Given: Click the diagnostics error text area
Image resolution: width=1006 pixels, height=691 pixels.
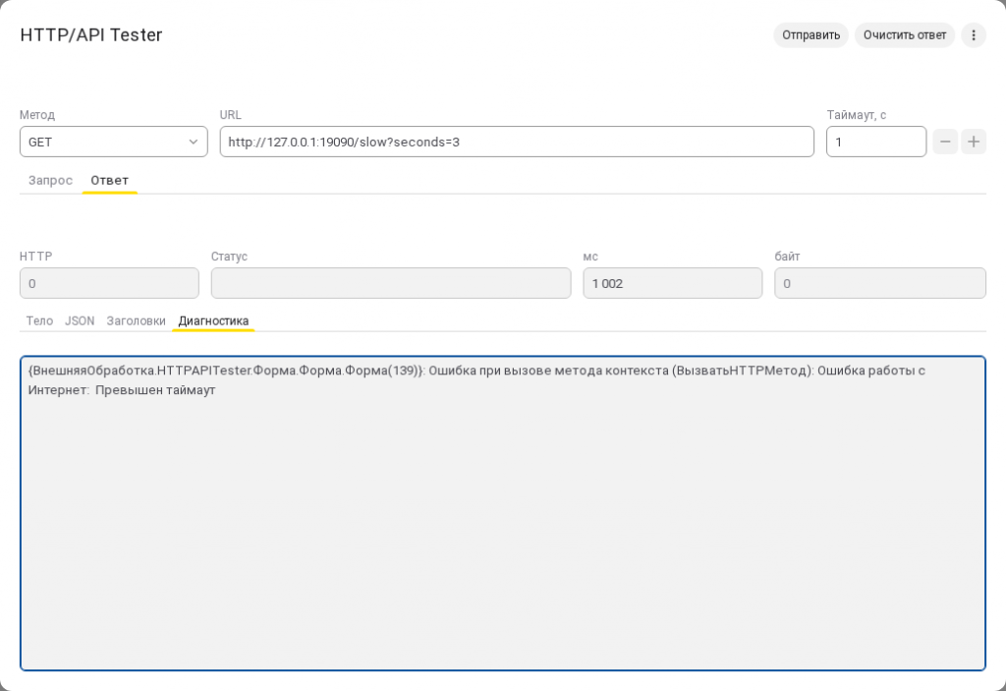Looking at the screenshot, I should (x=503, y=513).
